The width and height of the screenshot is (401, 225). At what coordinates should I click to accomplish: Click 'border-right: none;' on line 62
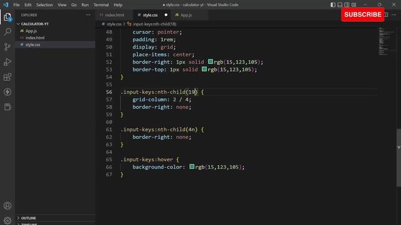[x=162, y=137]
